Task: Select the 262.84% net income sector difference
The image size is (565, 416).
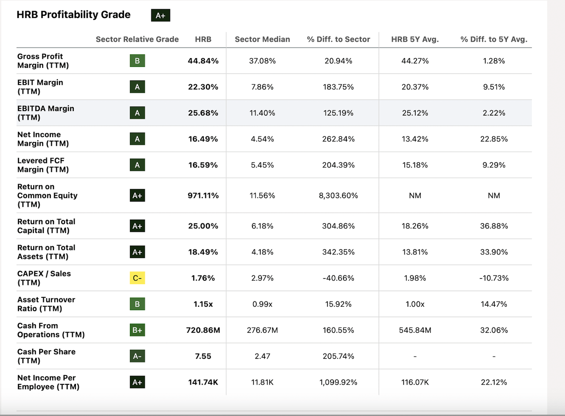Action: tap(339, 139)
